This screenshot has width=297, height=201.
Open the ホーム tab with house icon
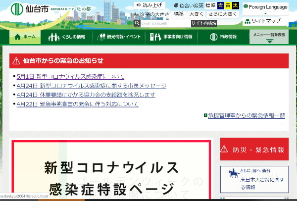[24, 37]
